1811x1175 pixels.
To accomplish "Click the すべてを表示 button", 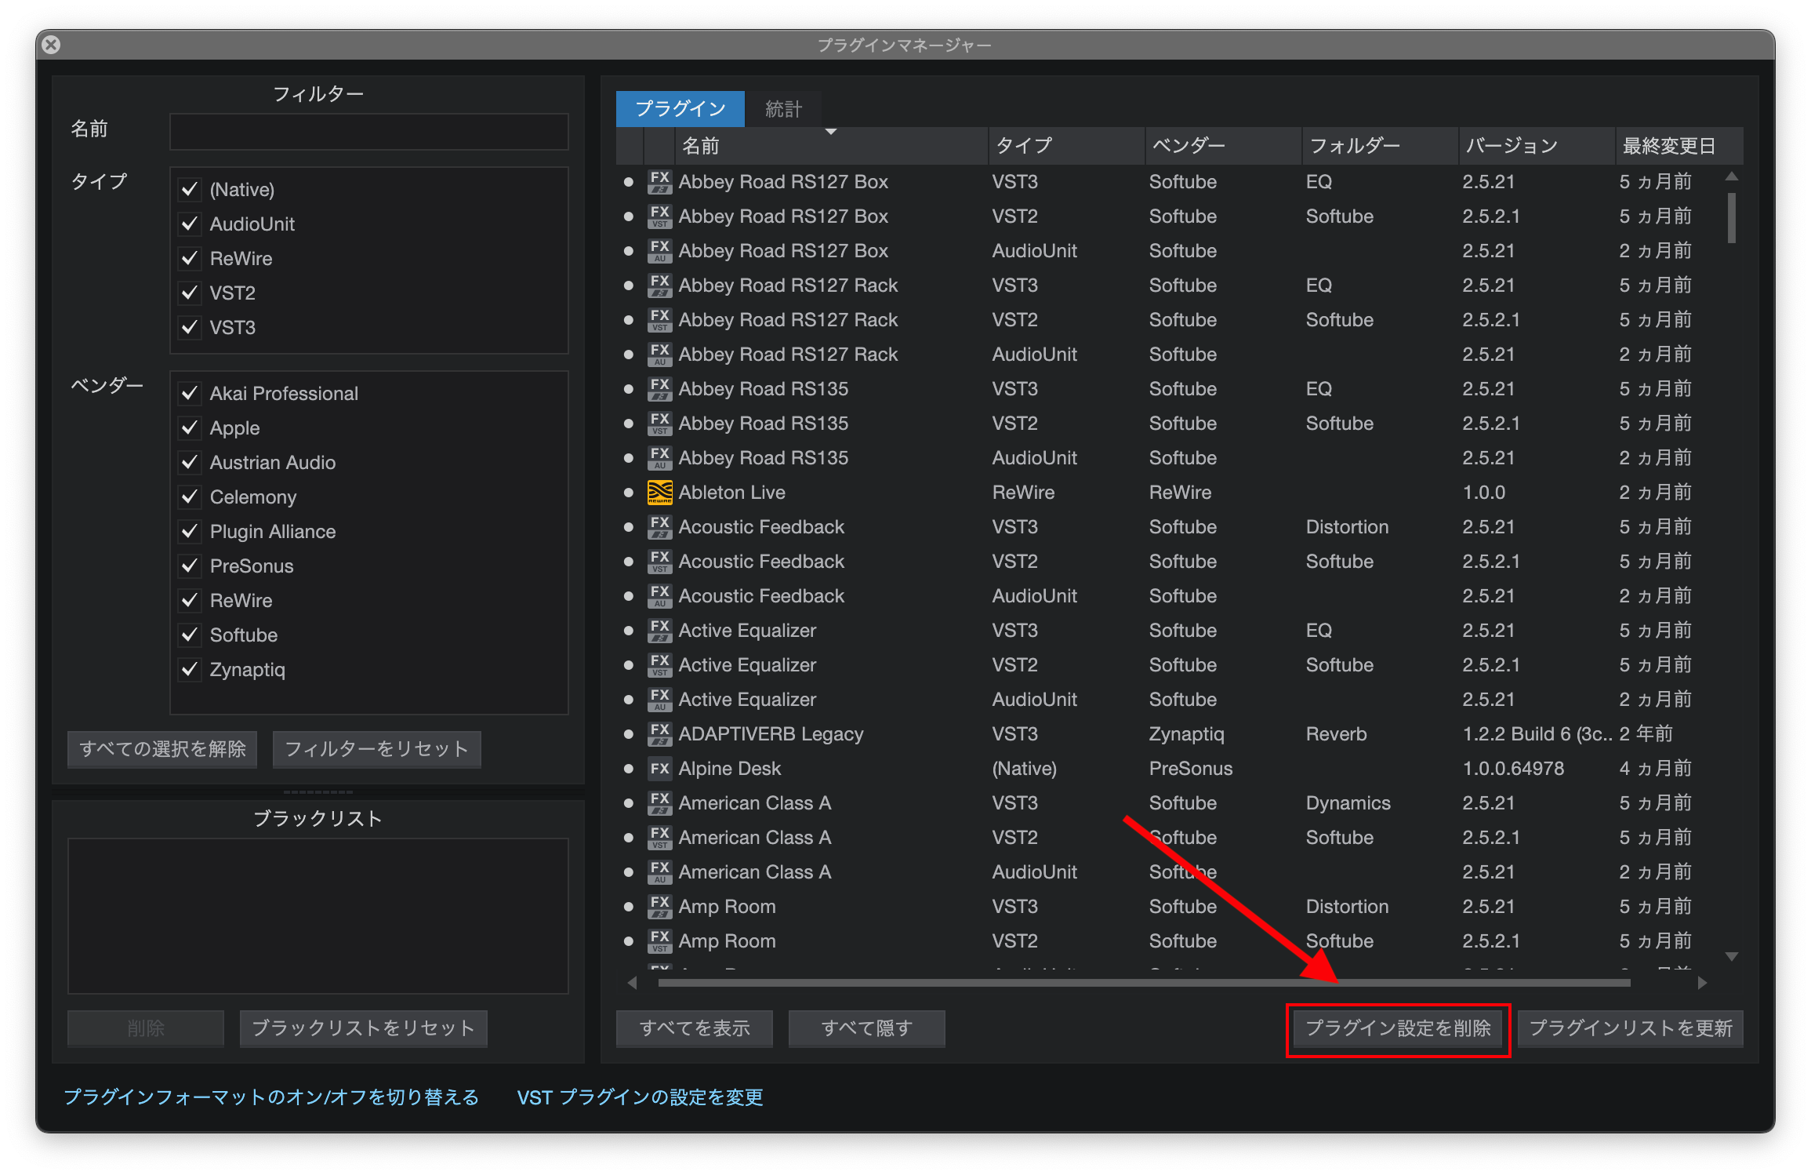I will coord(695,1028).
